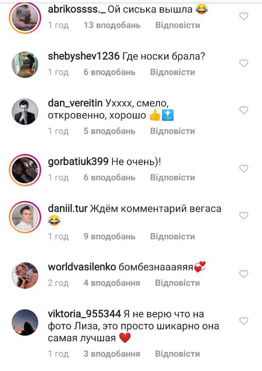Tap the heart beside daniil.tur's comment

pos(243,215)
